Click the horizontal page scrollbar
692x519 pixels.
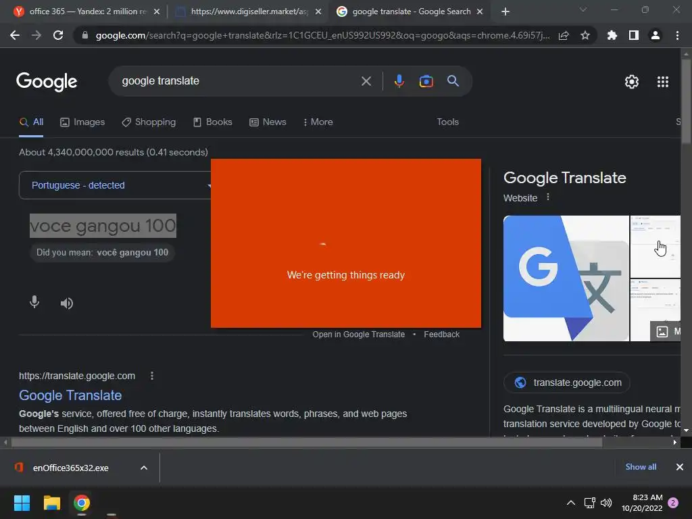click(x=307, y=442)
